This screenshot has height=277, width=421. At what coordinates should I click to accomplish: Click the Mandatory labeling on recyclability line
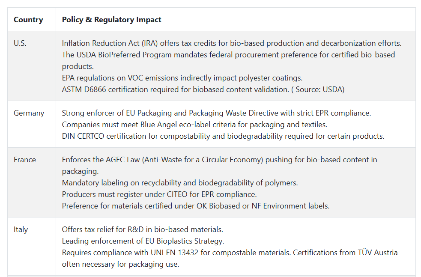(180, 183)
